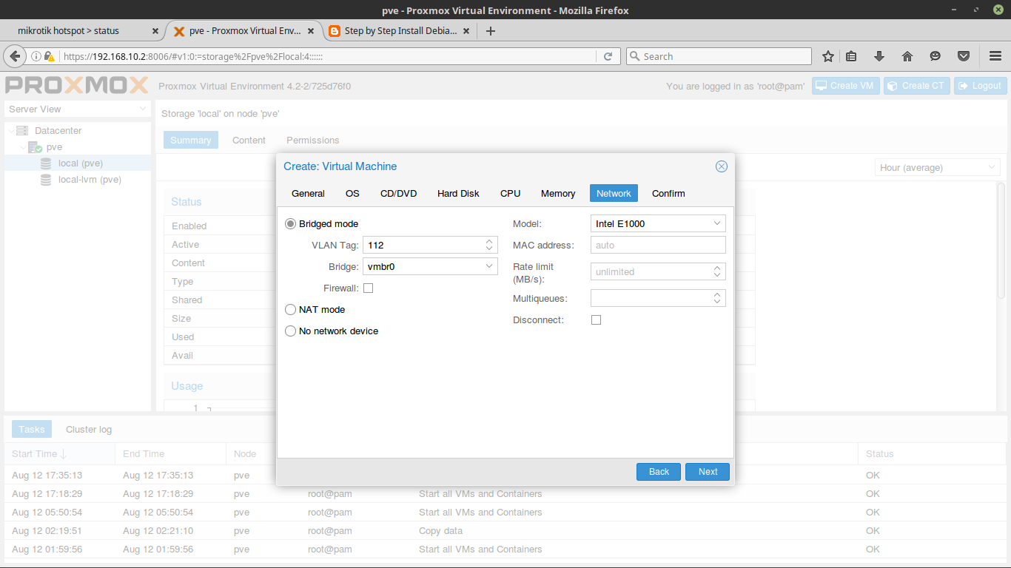Close the pve Proxmox tab
Screen dimensions: 1011x568
[x=312, y=31]
